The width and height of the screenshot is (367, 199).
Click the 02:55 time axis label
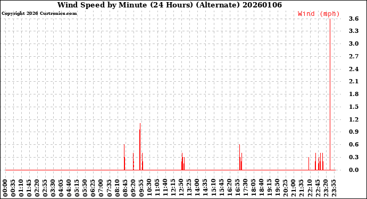[x=45, y=188]
